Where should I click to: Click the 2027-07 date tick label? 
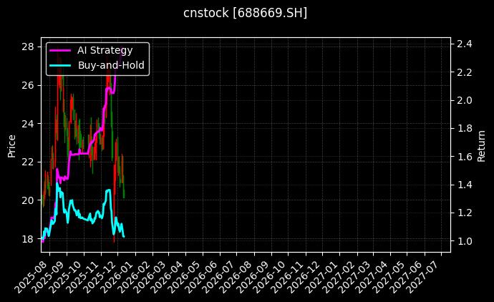pyautogui.click(x=424, y=276)
